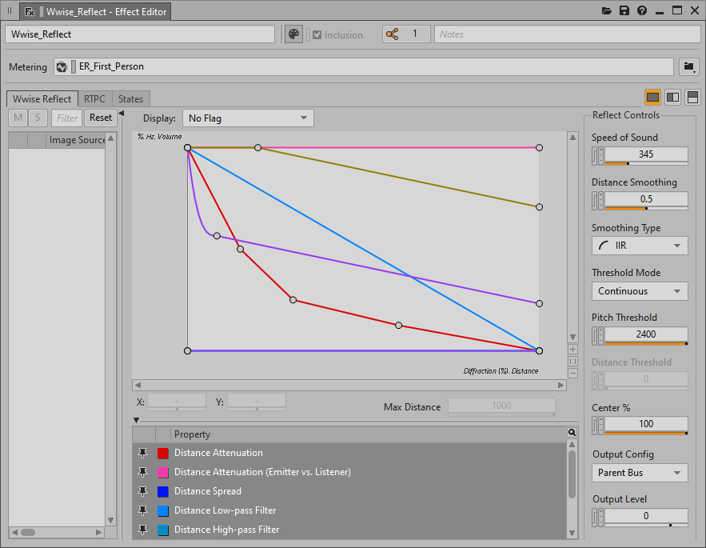Open the Threshold Mode dropdown set to Continuous
The width and height of the screenshot is (706, 548).
[x=640, y=291]
